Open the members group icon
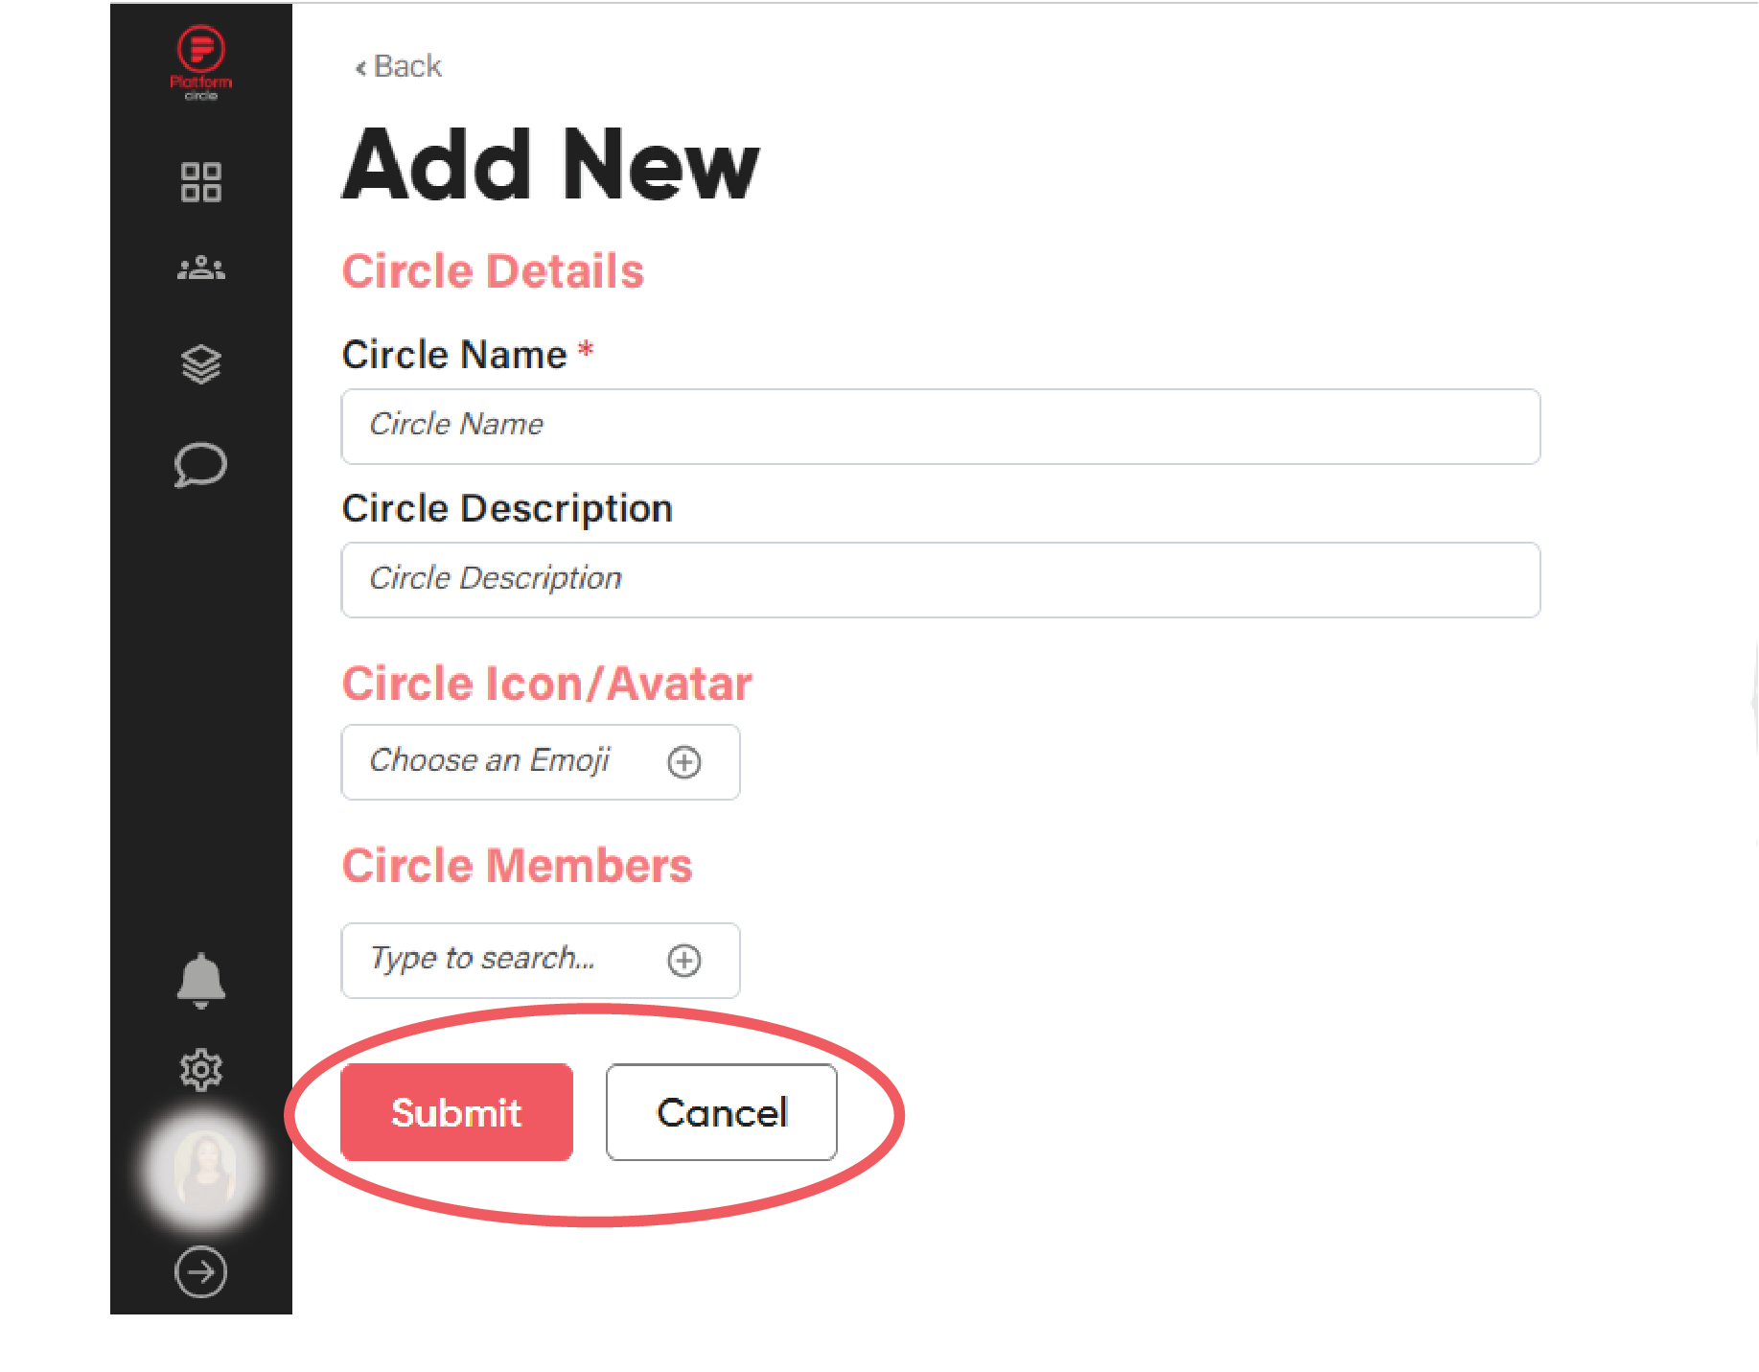Image resolution: width=1759 pixels, height=1372 pixels. 201,268
